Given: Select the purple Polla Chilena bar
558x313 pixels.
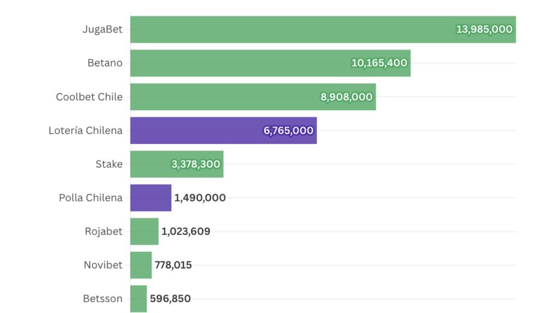Looking at the screenshot, I should click(150, 198).
